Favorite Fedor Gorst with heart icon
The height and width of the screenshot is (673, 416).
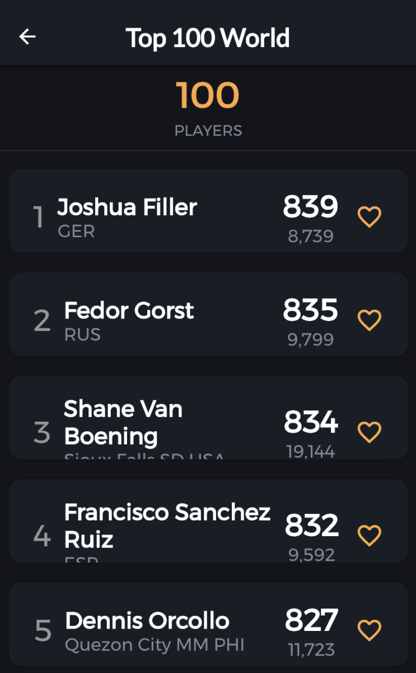[370, 320]
